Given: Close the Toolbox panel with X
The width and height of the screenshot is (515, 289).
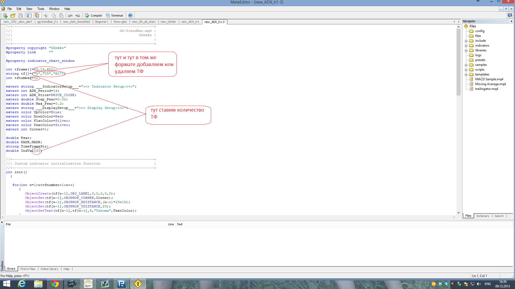Looking at the screenshot, I should tap(2, 222).
